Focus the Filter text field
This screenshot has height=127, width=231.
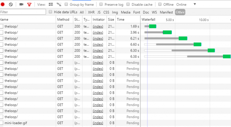click(23, 12)
